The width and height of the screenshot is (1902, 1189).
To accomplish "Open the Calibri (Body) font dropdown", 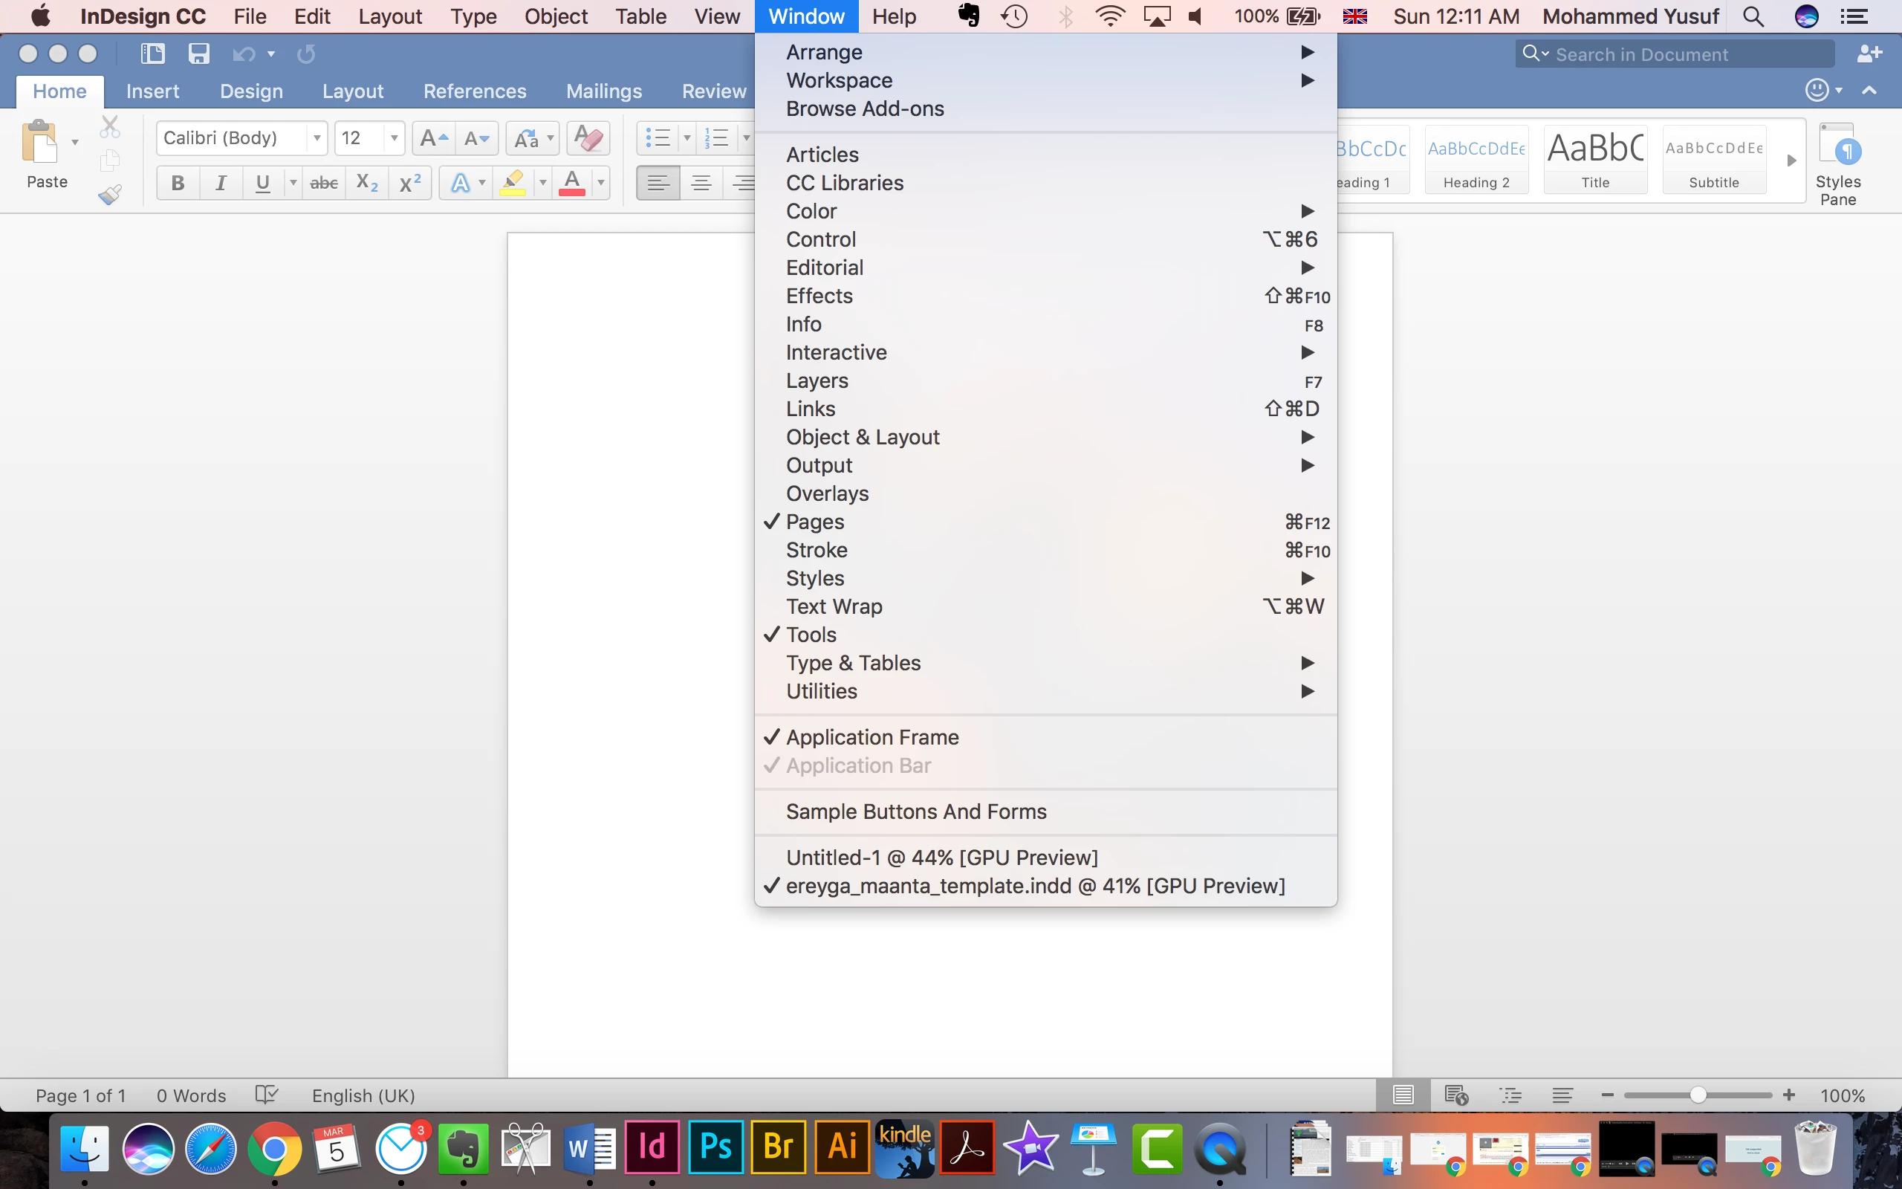I will click(317, 138).
